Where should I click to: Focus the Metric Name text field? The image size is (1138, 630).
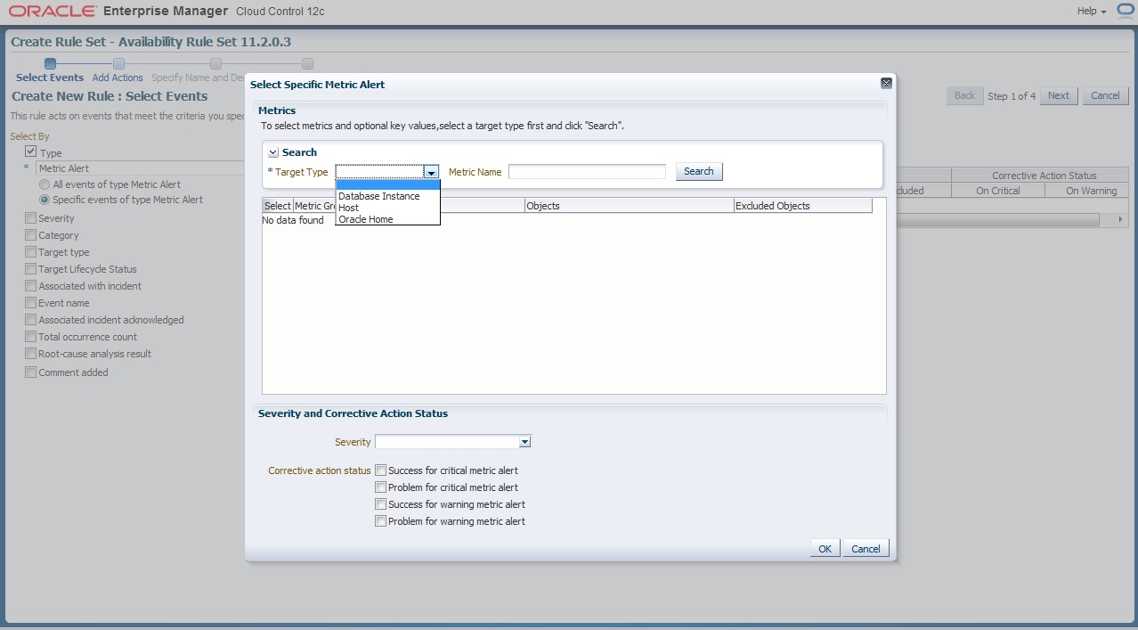pos(587,172)
